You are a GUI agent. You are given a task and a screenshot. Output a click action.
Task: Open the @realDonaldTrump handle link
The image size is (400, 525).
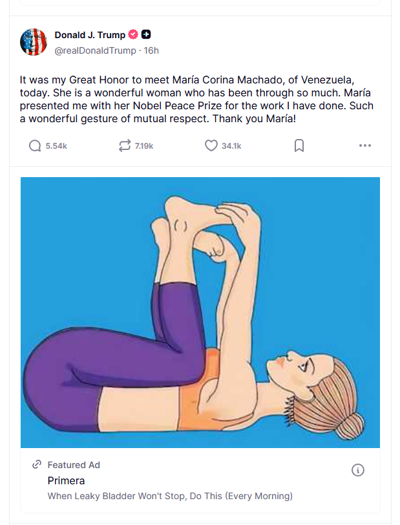[x=95, y=50]
